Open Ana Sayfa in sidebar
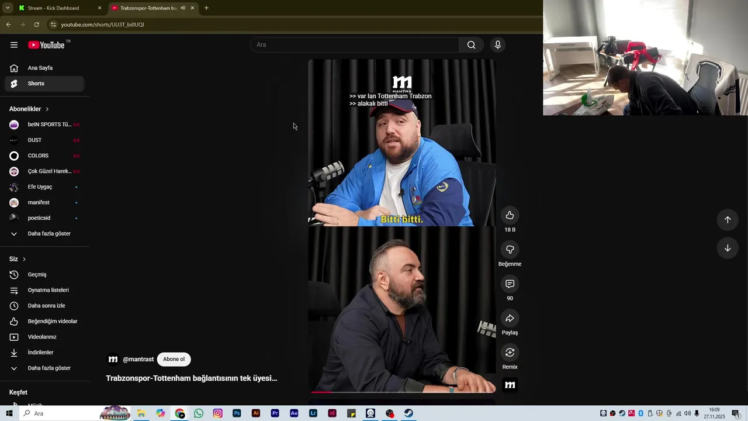Screen dimensions: 748x421 44,68
